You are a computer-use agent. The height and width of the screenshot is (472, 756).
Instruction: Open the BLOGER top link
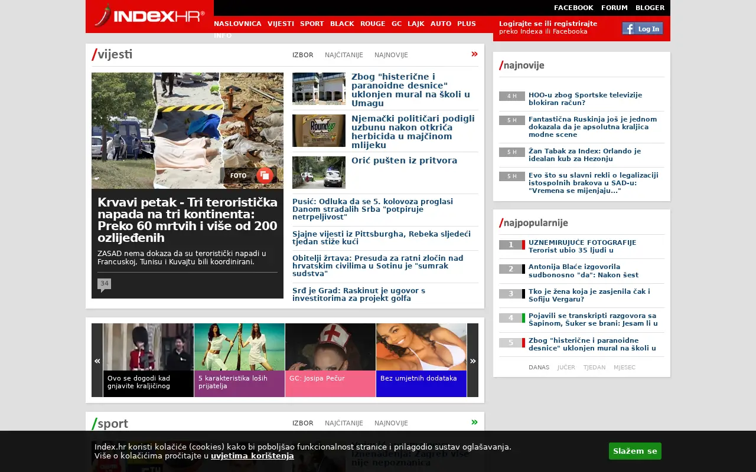coord(650,8)
